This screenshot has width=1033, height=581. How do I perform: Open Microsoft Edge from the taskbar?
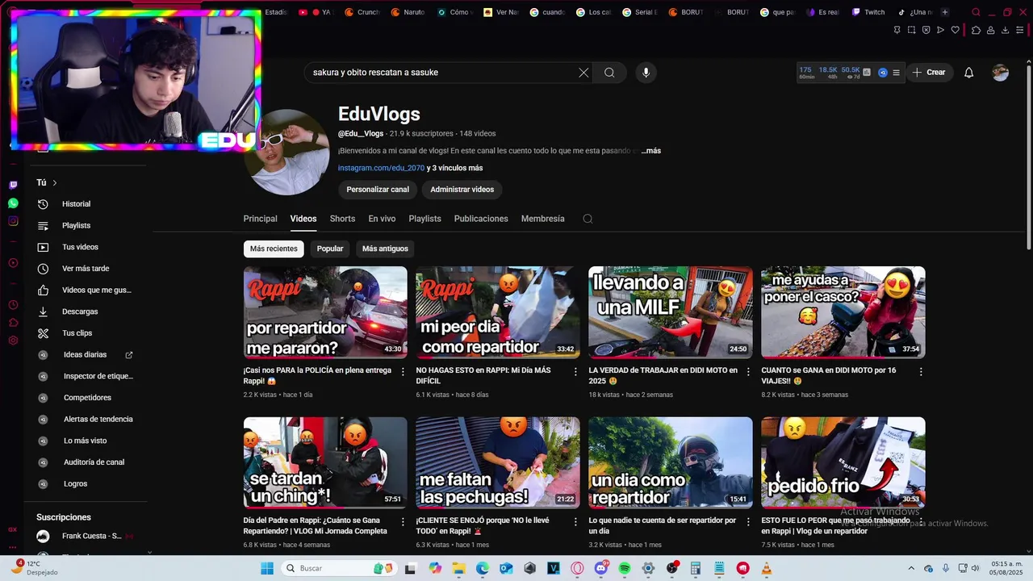(x=483, y=568)
